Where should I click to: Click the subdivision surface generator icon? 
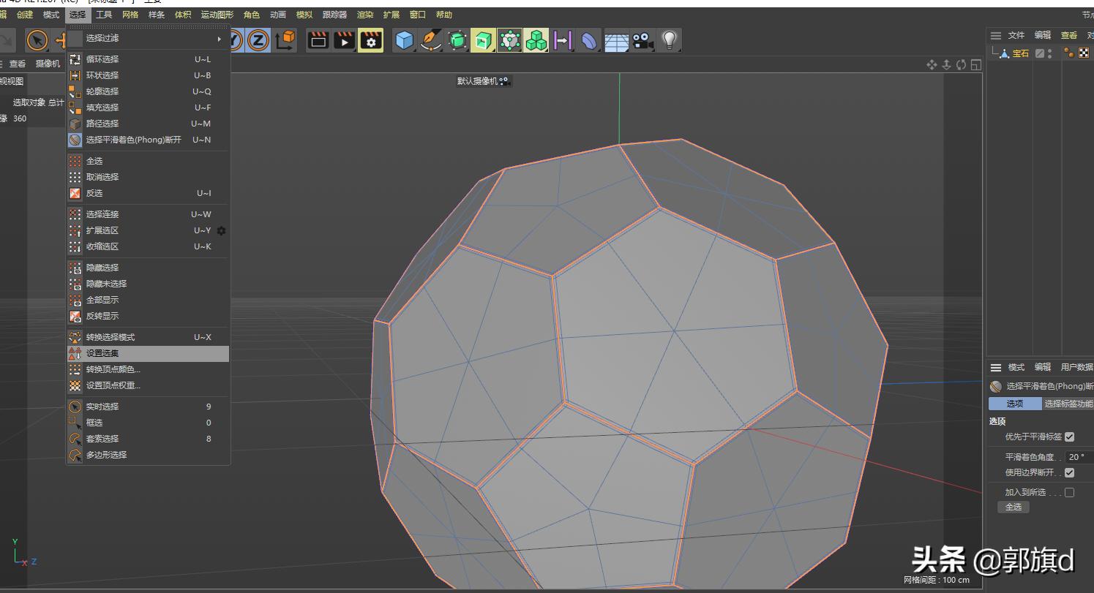click(457, 41)
